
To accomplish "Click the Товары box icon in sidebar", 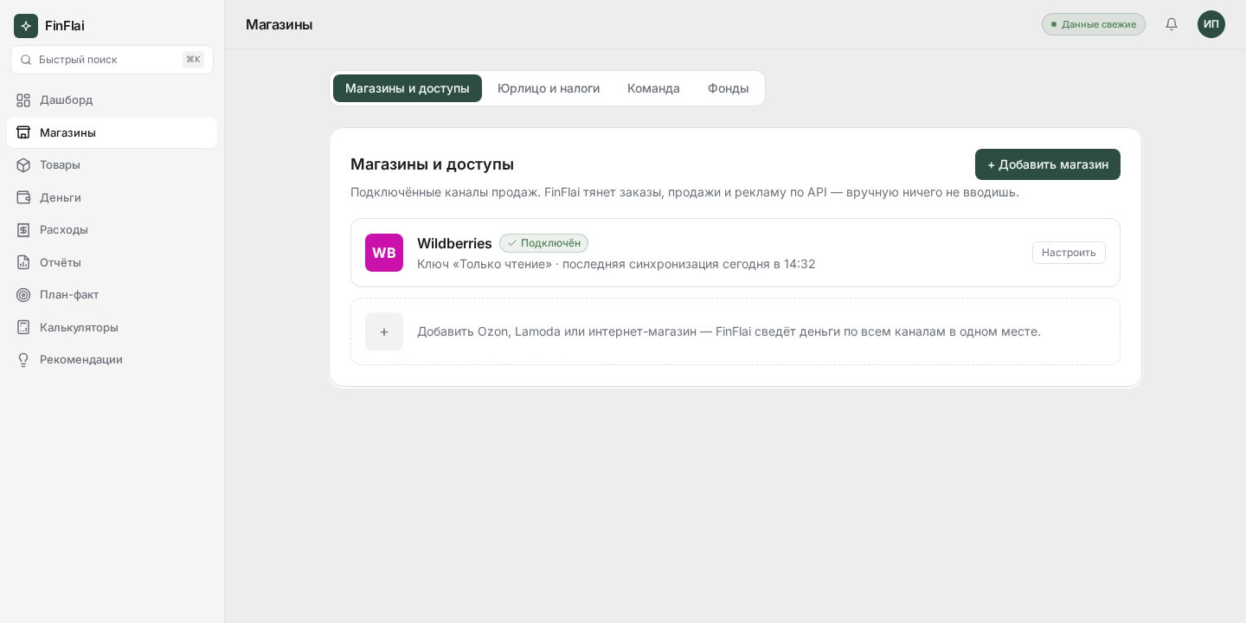I will click(x=23, y=165).
